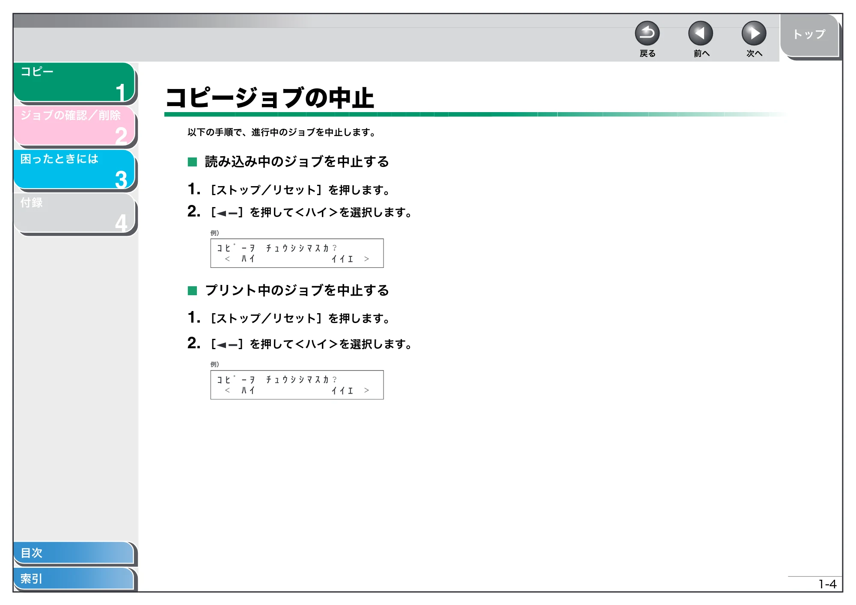
Task: Open the トップ tab
Action: pos(809,35)
